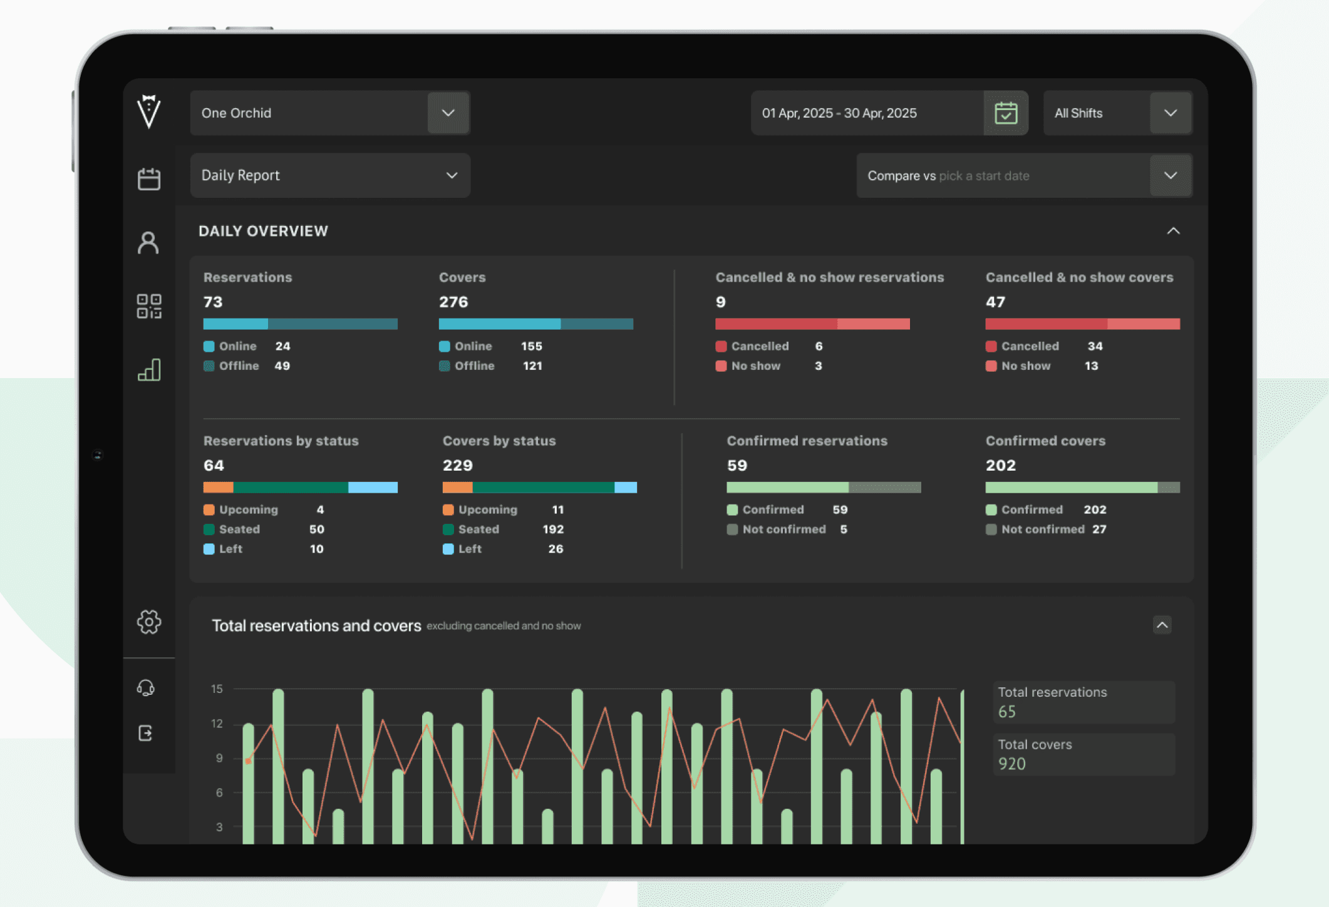Open the guest profile sidebar icon
This screenshot has height=907, width=1329.
(148, 242)
